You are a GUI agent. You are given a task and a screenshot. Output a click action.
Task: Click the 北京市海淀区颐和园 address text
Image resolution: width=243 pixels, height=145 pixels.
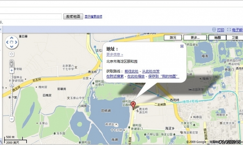[122, 61]
